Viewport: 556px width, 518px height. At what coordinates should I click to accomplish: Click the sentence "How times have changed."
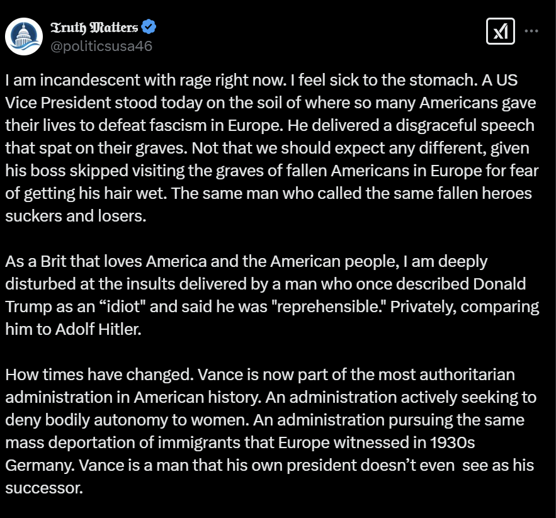point(98,374)
